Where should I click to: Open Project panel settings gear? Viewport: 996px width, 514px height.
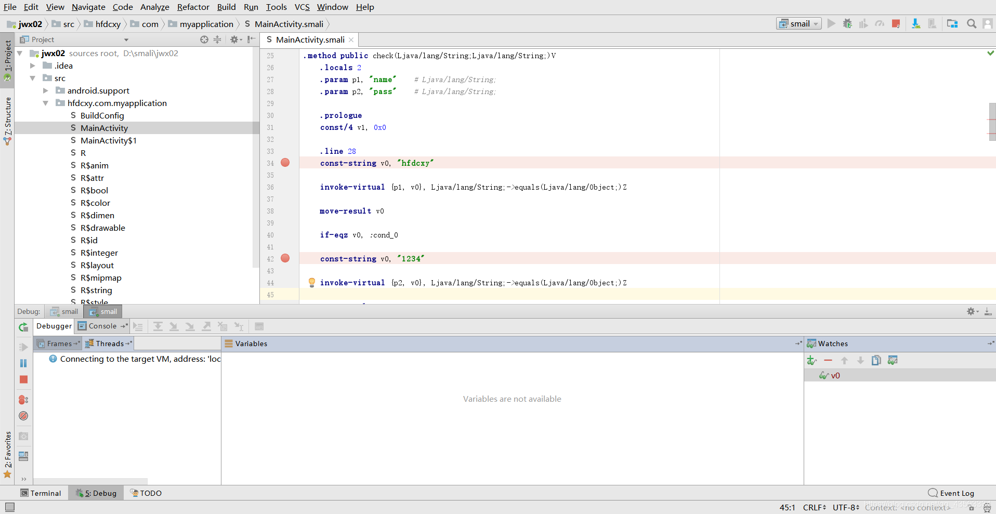coord(235,39)
